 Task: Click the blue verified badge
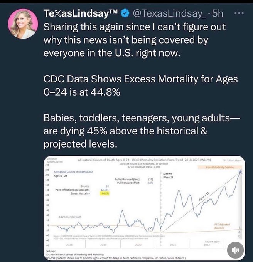pyautogui.click(x=125, y=14)
